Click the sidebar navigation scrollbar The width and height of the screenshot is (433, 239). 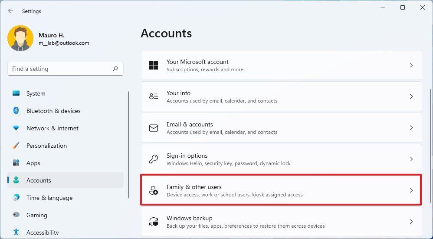pos(128,145)
